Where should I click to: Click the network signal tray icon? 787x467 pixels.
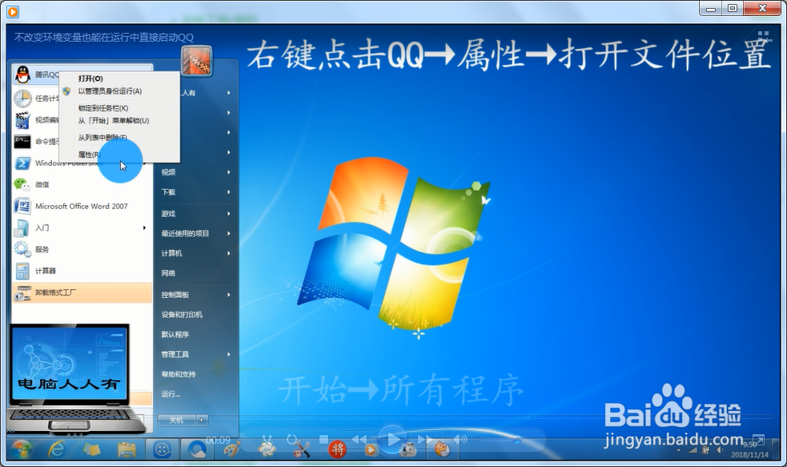pyautogui.click(x=693, y=450)
